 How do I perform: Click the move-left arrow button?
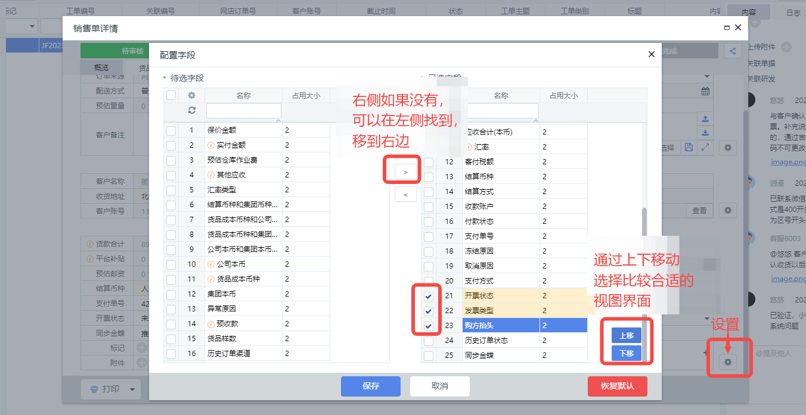click(405, 194)
